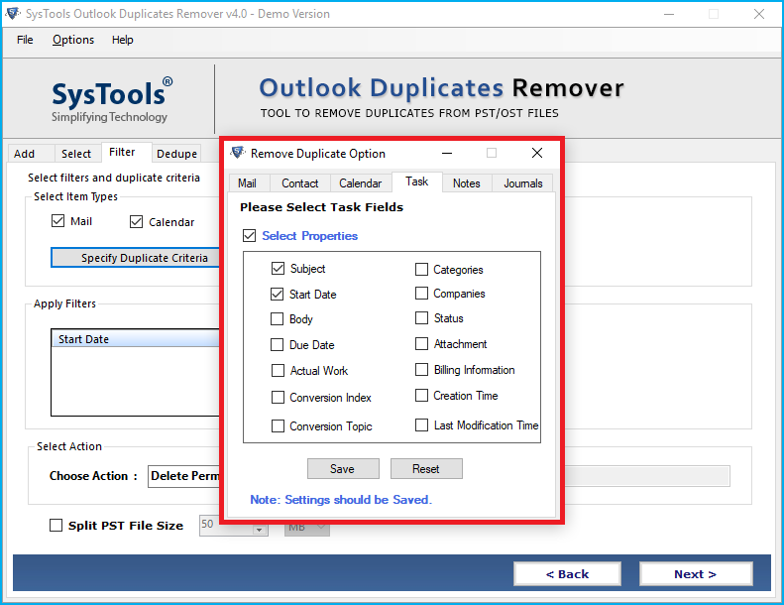Check the Attachment checkbox
This screenshot has height=605, width=784.
click(x=421, y=344)
